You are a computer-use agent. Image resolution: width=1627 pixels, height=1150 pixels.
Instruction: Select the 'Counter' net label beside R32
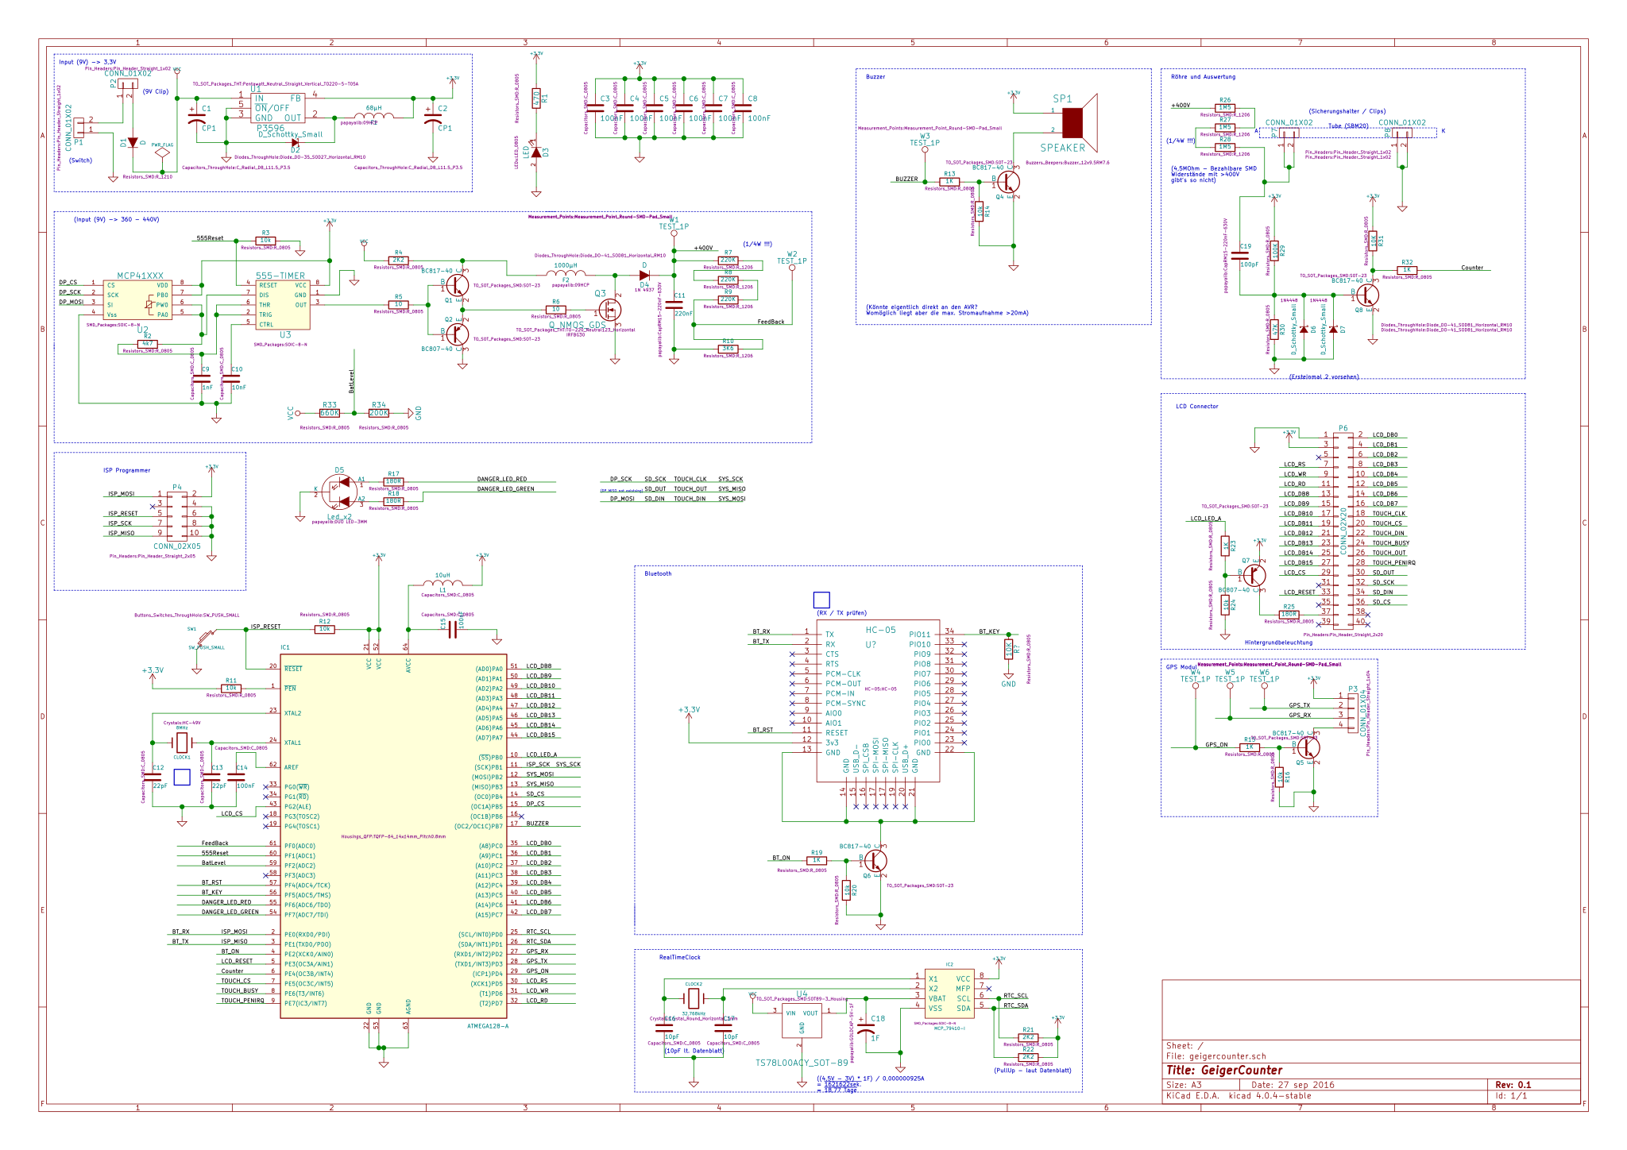[x=1472, y=268]
